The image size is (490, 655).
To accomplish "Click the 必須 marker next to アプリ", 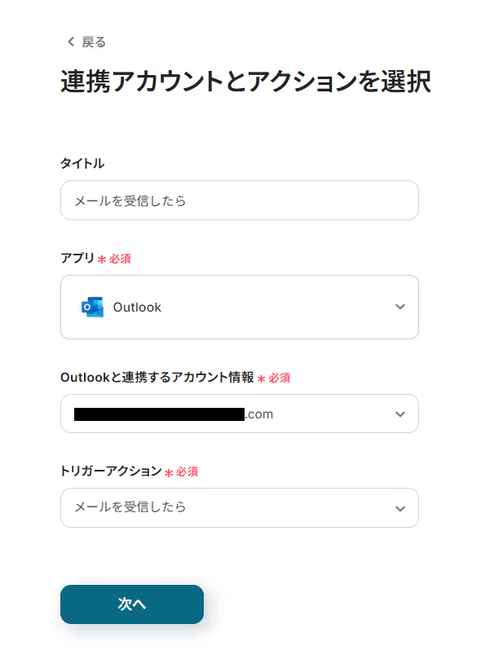I will coord(120,259).
